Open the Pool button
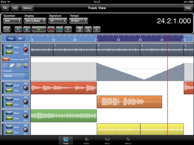This screenshot has width=194, height=145. [6, 29]
